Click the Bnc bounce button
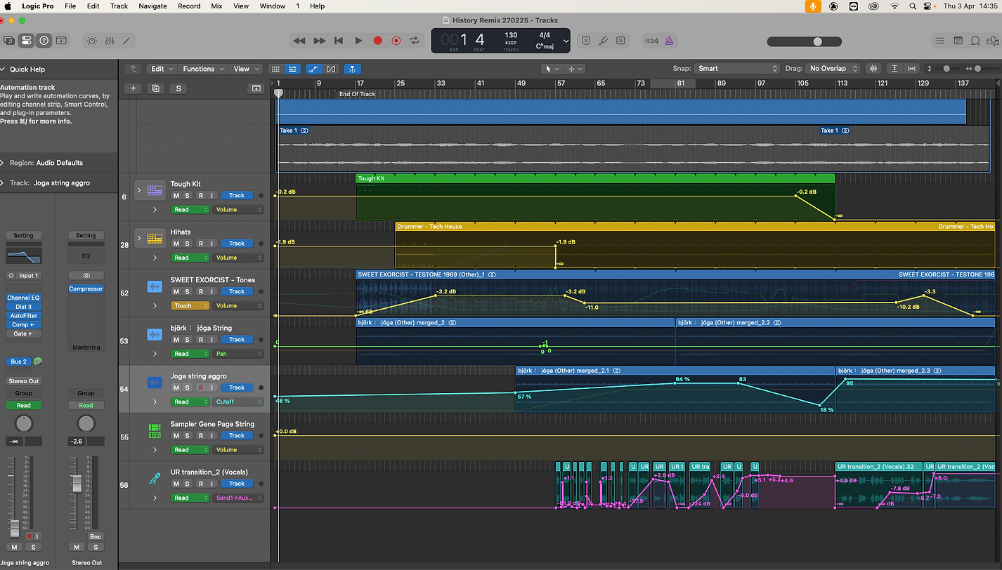The image size is (1002, 570). pos(95,537)
